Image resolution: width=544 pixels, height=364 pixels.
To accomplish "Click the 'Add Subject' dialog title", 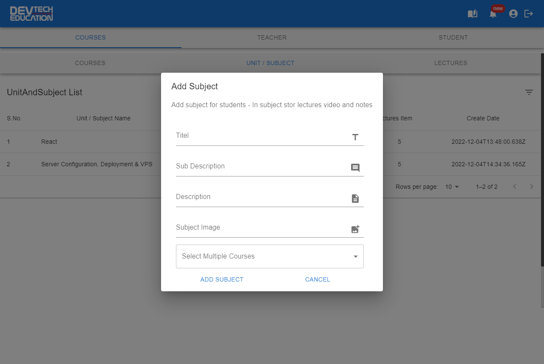I will click(195, 86).
